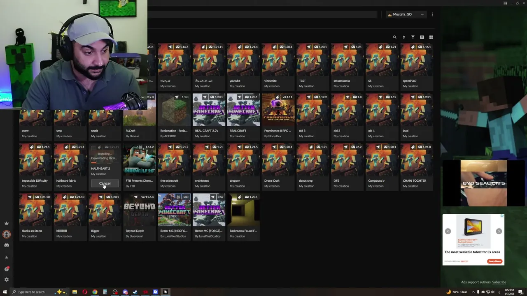Select the dropper profile name
The image size is (527, 296).
coord(235,181)
